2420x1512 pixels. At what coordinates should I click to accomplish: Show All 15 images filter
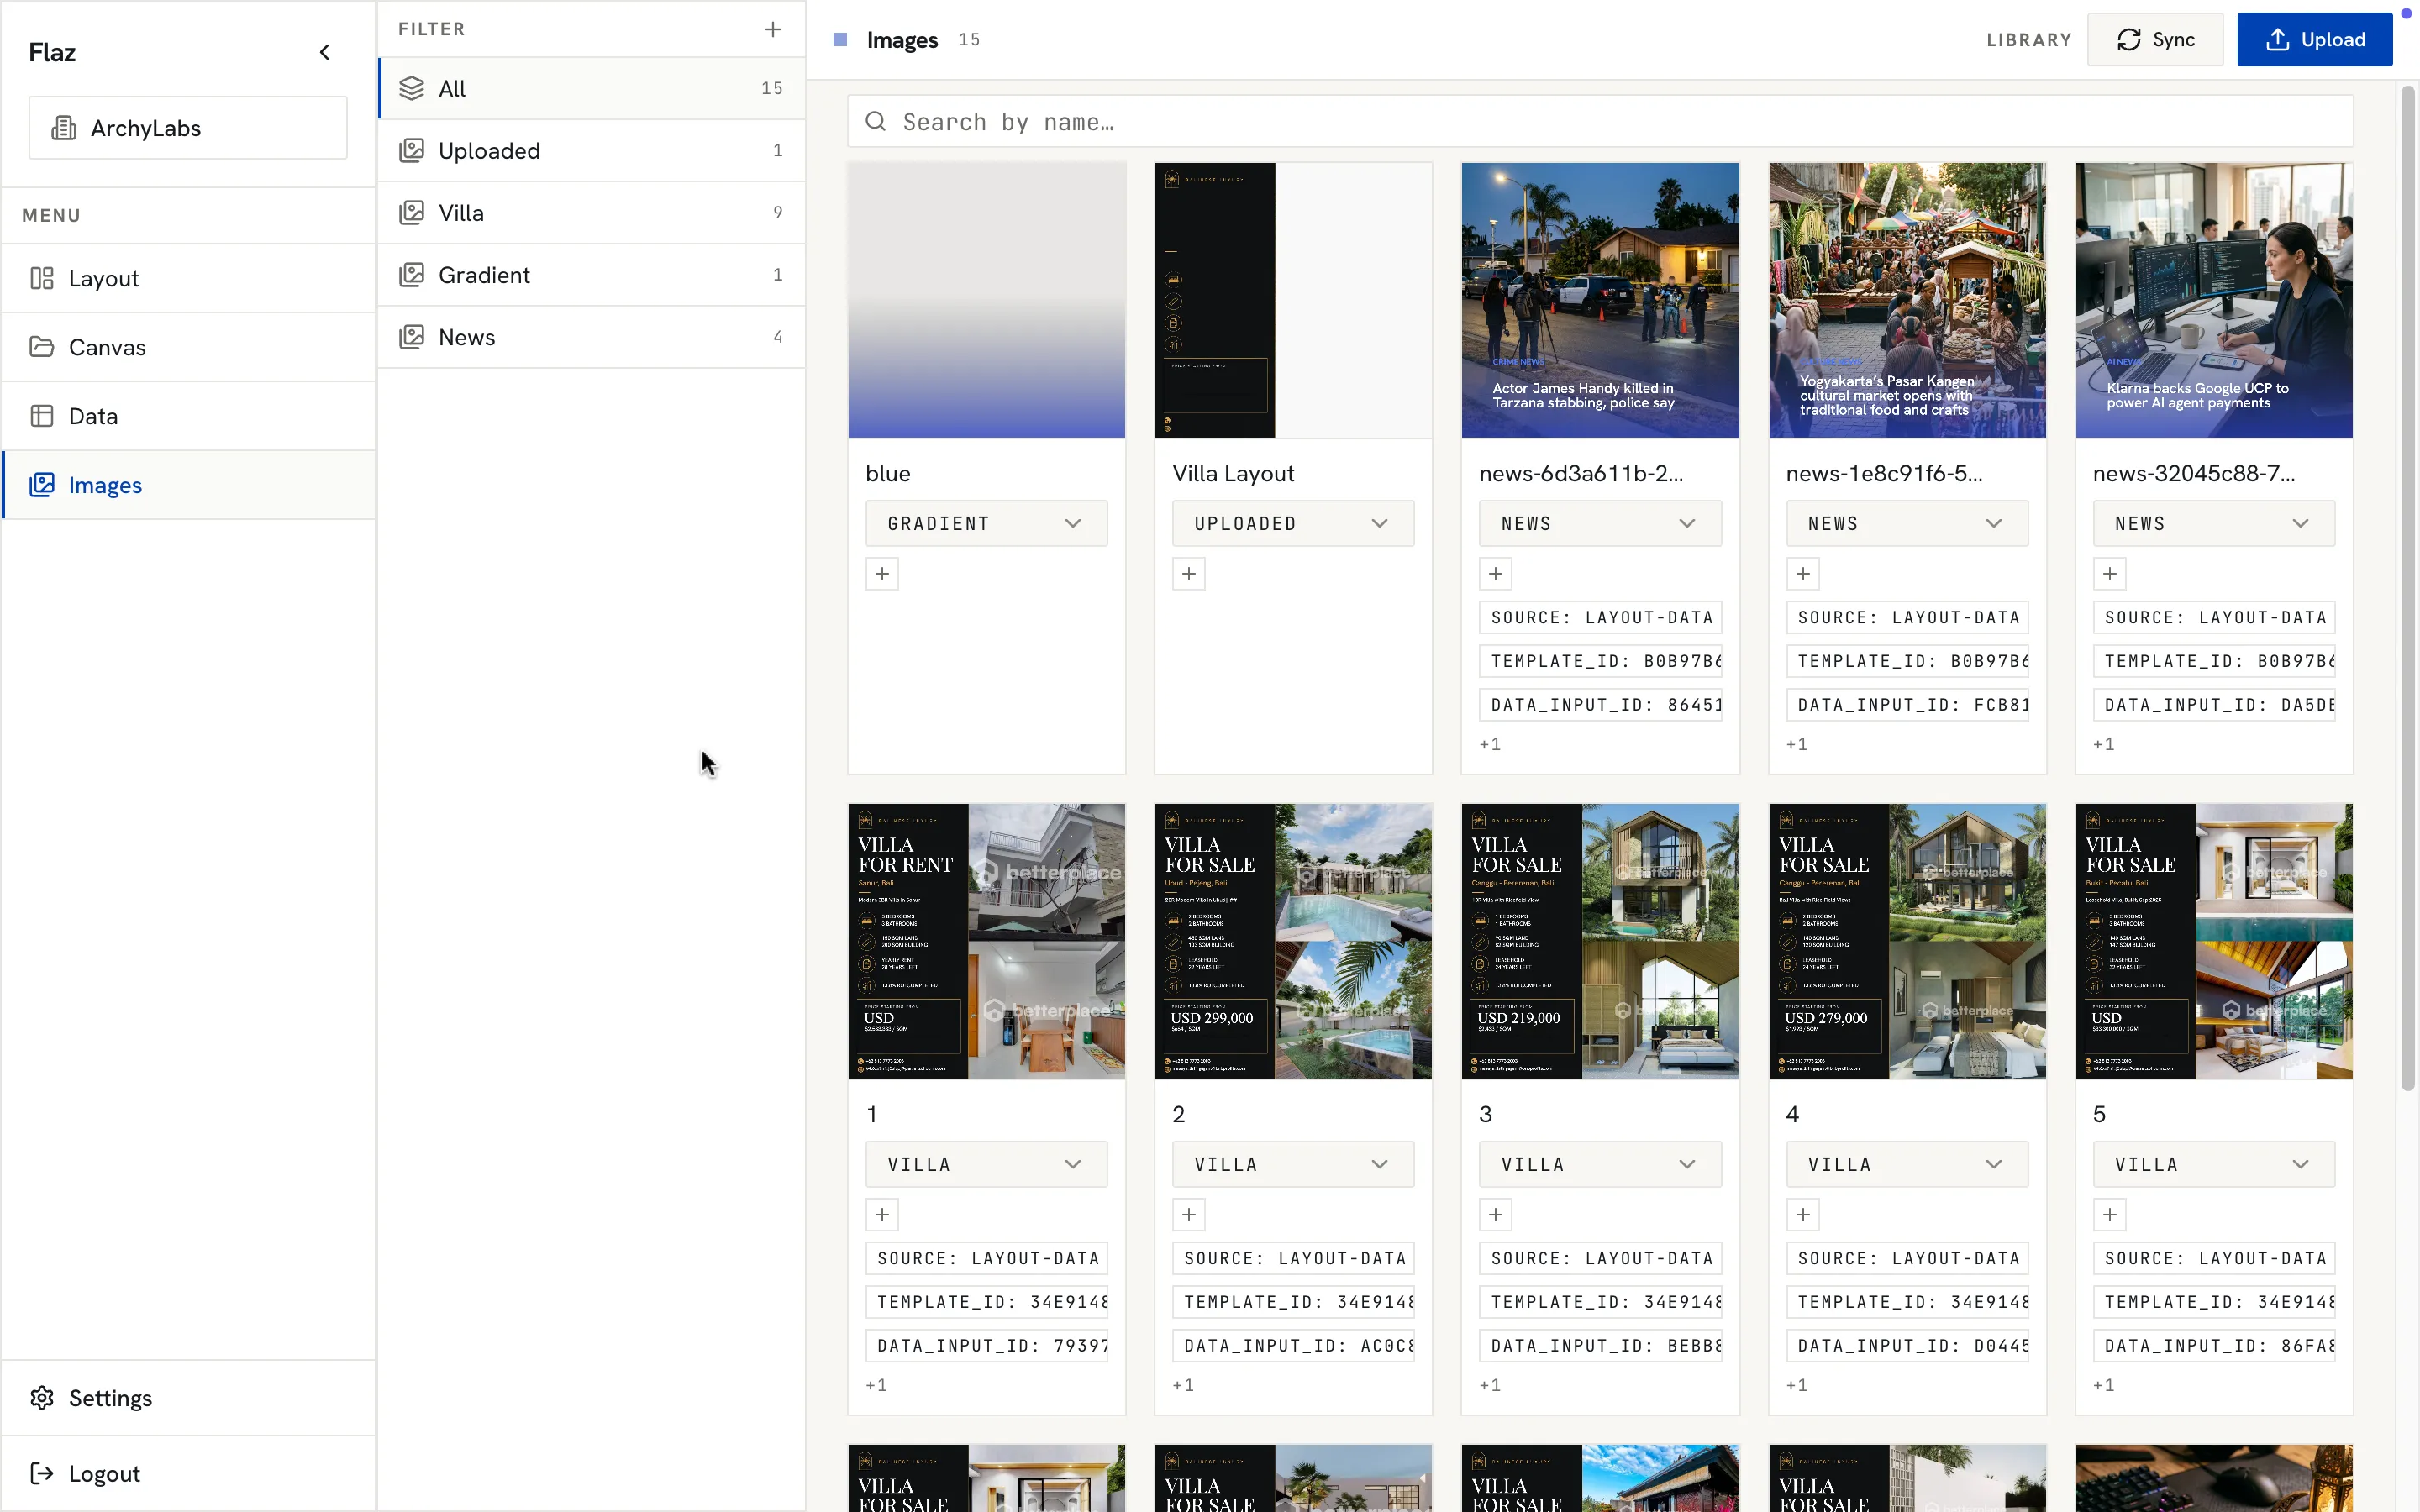click(592, 88)
